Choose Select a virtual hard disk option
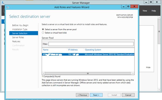162x100 pixels. tap(43, 33)
